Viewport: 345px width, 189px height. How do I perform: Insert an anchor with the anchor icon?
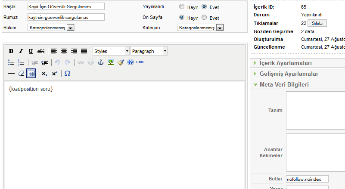pyautogui.click(x=101, y=62)
